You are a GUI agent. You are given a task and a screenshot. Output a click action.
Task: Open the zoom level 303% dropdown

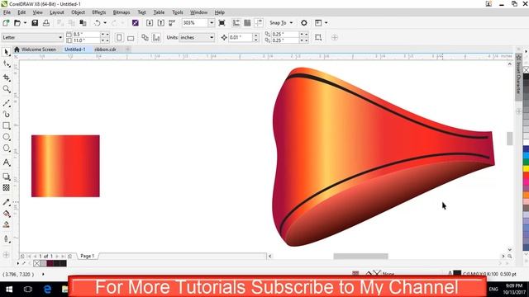212,23
